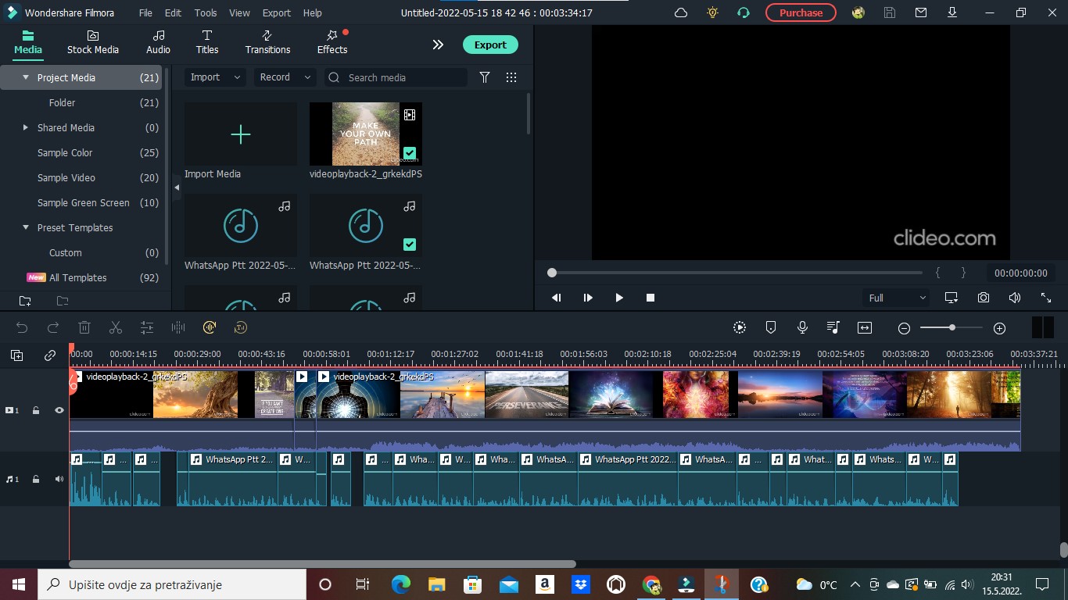Zoom in the timeline with plus

tap(999, 329)
